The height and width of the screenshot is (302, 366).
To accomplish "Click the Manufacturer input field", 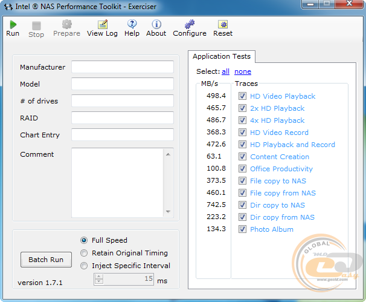I will point(123,67).
